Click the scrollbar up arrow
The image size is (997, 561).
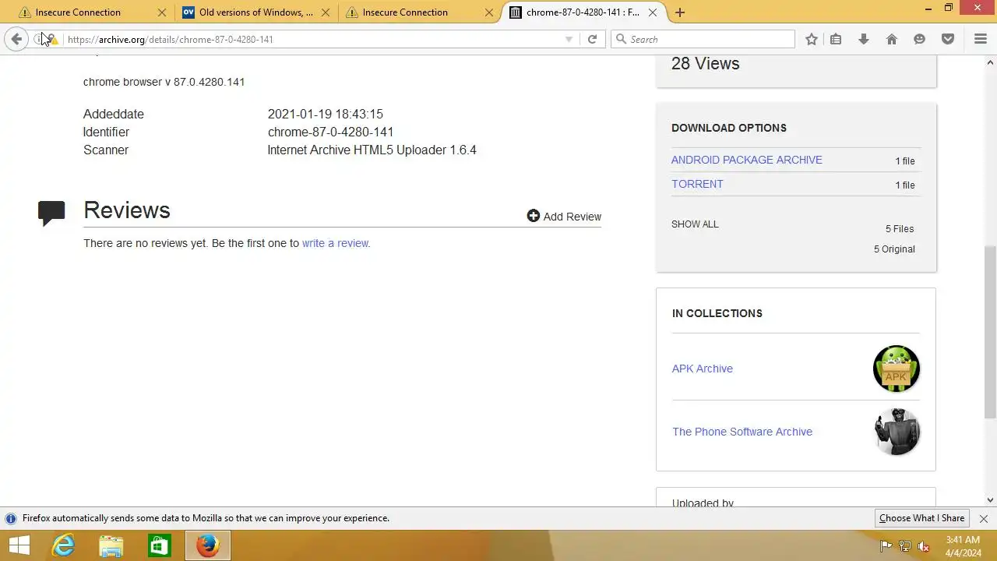(990, 62)
